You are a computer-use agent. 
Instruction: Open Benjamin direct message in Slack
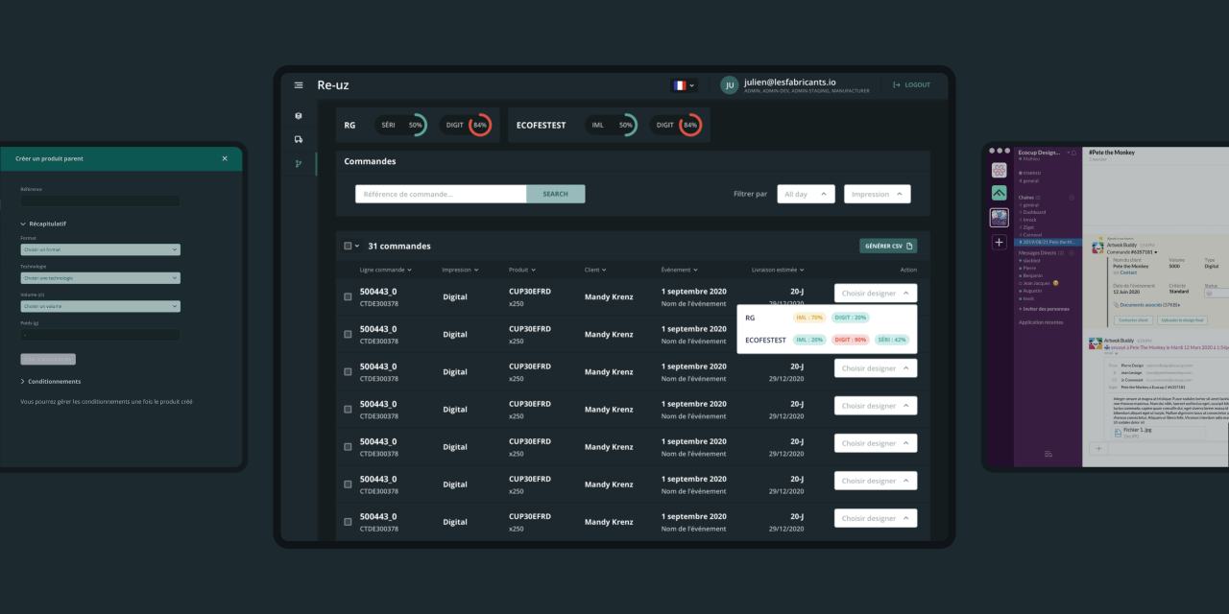[x=1032, y=275]
